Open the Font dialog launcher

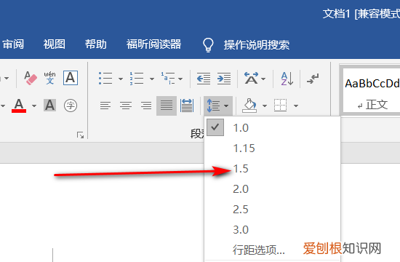click(x=80, y=135)
